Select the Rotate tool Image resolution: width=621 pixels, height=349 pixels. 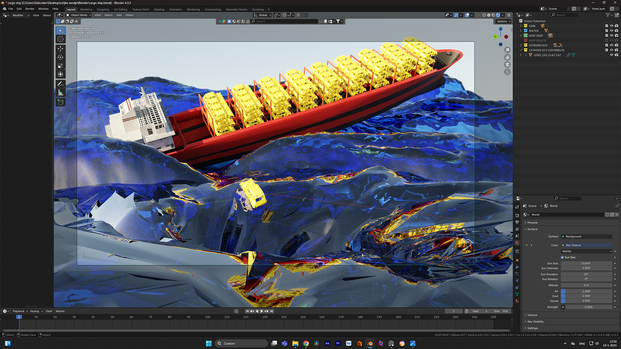[60, 57]
